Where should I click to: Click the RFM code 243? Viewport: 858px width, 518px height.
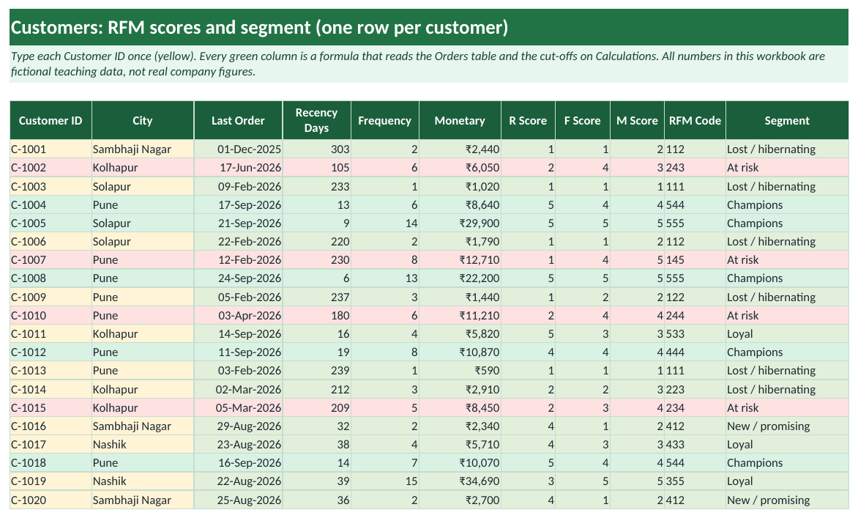coord(695,168)
